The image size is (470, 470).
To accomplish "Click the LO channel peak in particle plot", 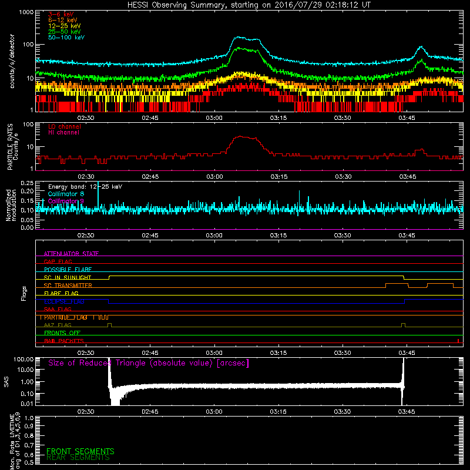I will 241,136.
